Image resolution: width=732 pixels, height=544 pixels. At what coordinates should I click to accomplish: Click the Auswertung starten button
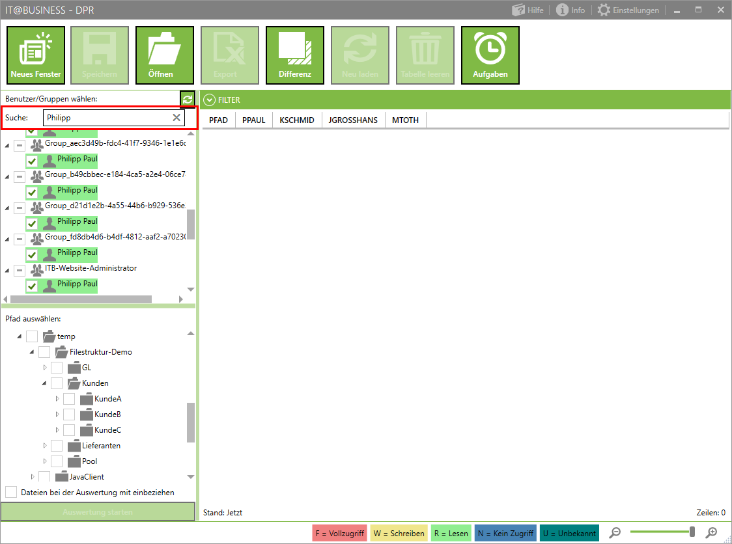[x=98, y=512]
